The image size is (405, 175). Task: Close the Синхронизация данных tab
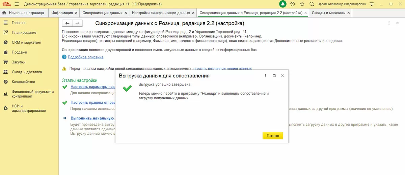coord(126,13)
